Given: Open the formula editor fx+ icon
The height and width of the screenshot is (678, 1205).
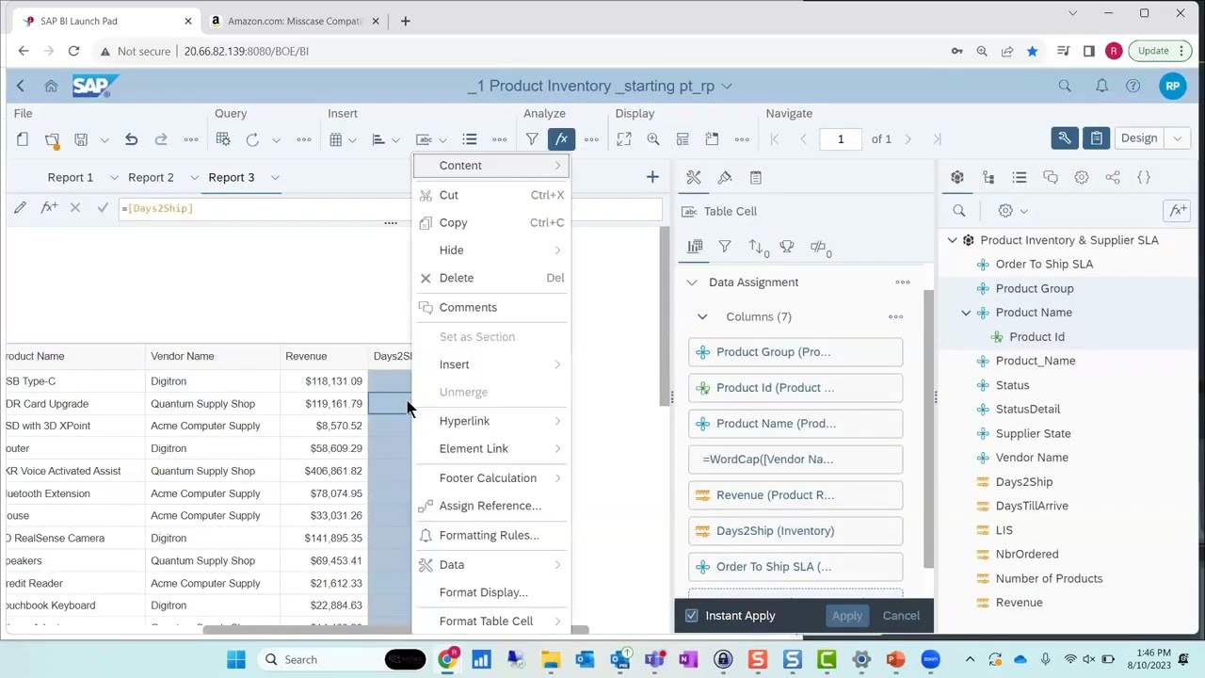Looking at the screenshot, I should coord(49,208).
